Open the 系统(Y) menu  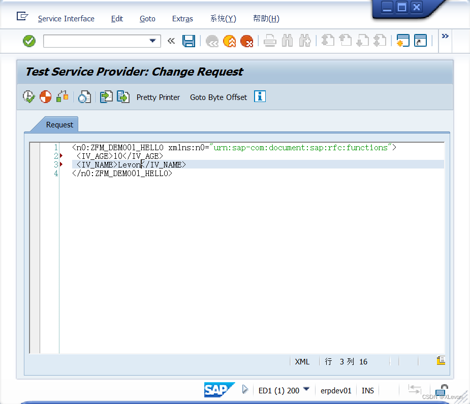tap(223, 19)
